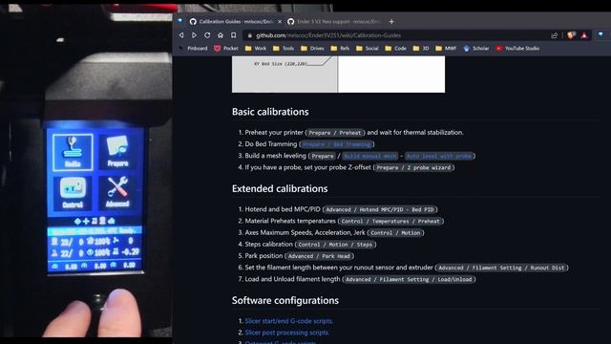Image resolution: width=611 pixels, height=344 pixels.
Task: Open the YouTube Studio bookmark
Action: pyautogui.click(x=517, y=49)
